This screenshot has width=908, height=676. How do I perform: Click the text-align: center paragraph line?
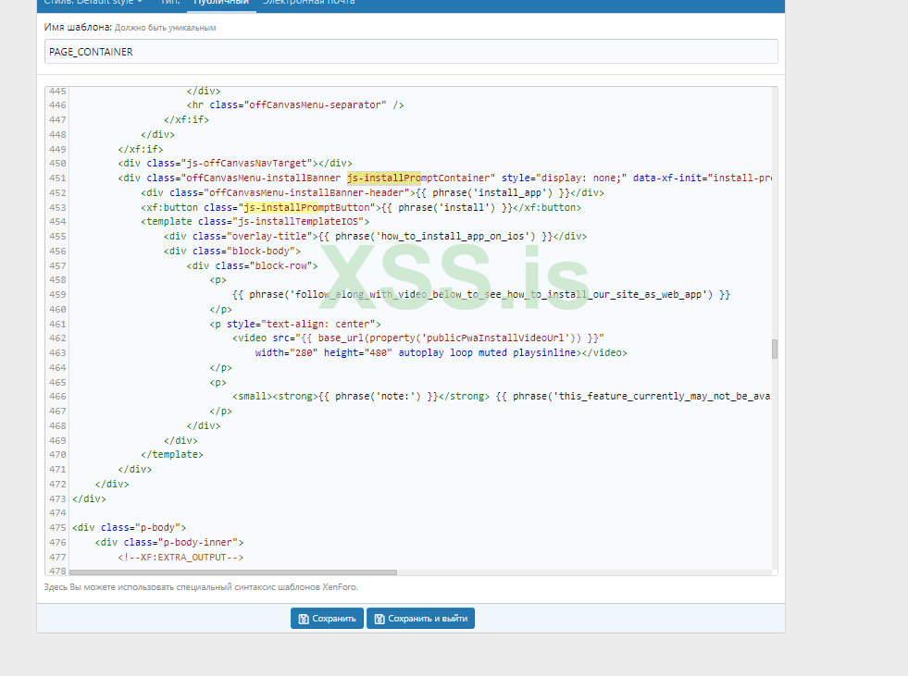(x=295, y=324)
